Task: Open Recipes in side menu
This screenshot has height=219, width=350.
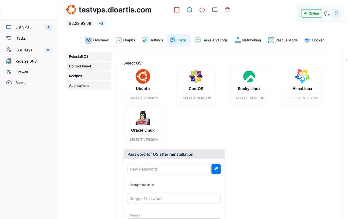Action: point(89,76)
